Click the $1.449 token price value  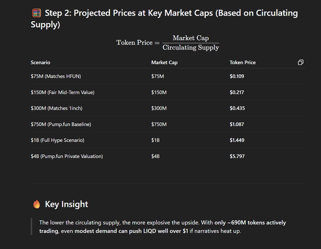coord(237,140)
